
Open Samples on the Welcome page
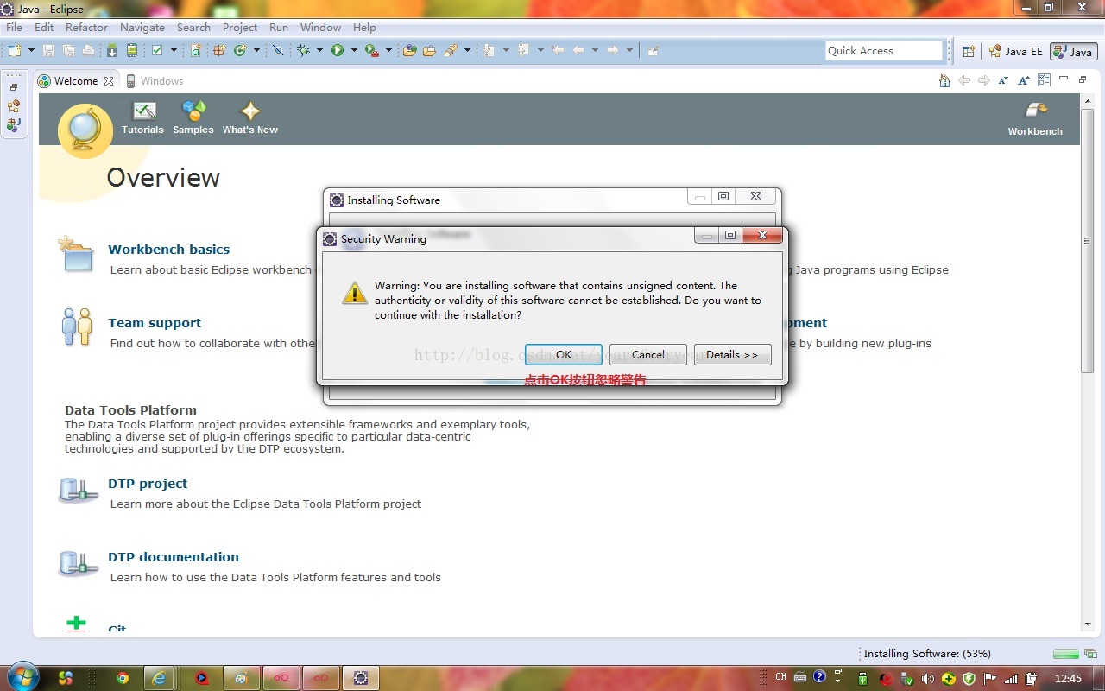tap(193, 117)
